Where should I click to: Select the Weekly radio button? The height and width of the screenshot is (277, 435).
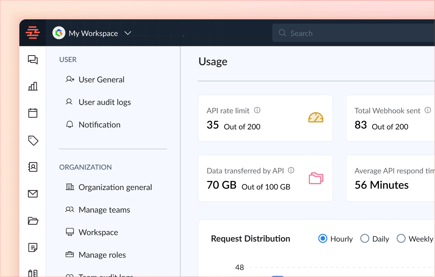point(401,238)
